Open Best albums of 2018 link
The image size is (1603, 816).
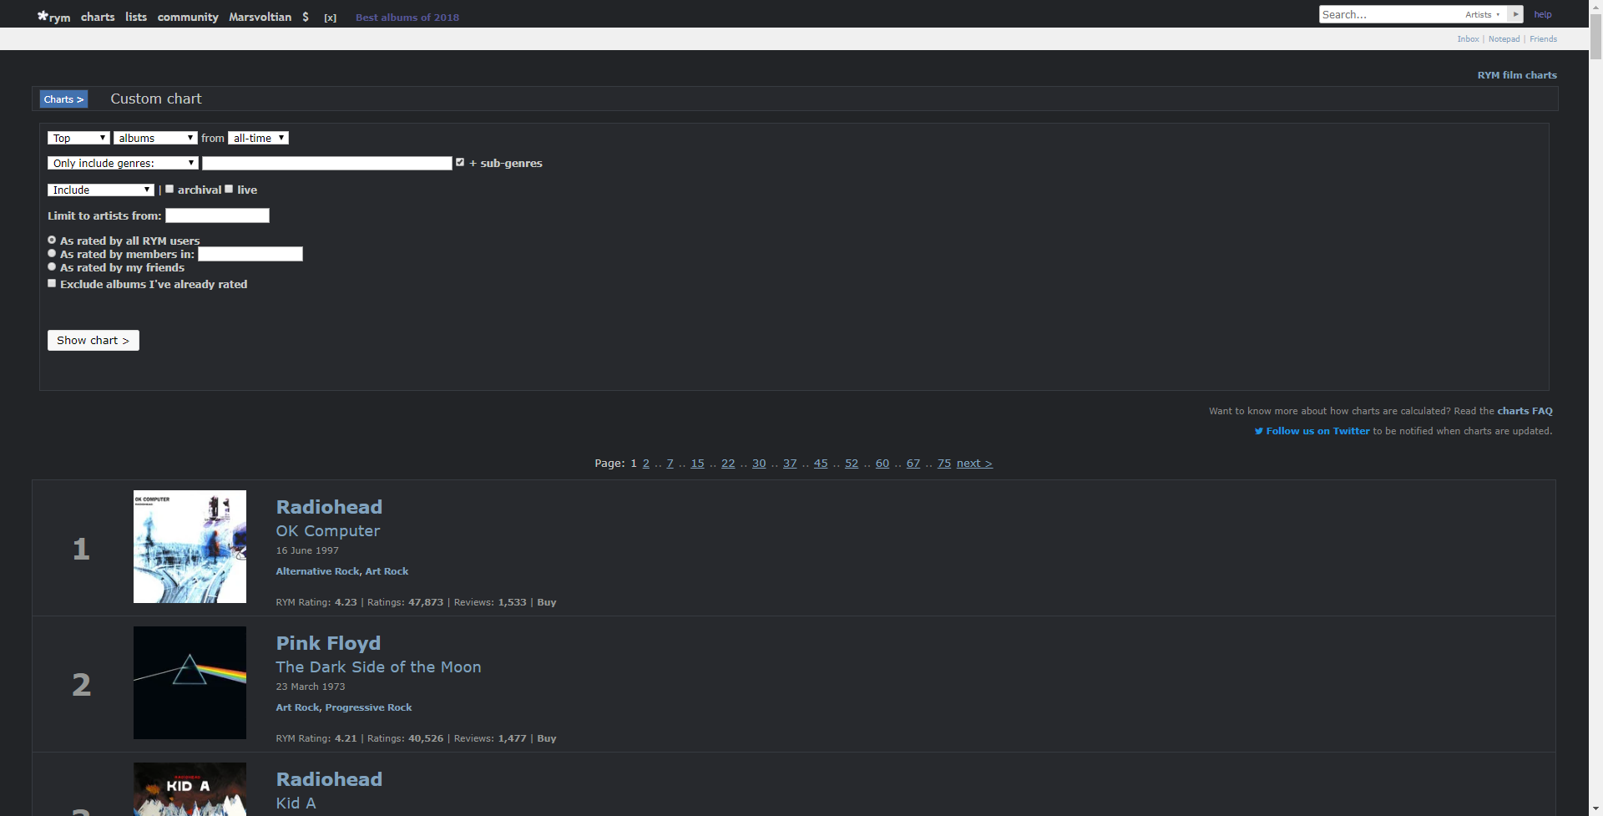pos(407,18)
